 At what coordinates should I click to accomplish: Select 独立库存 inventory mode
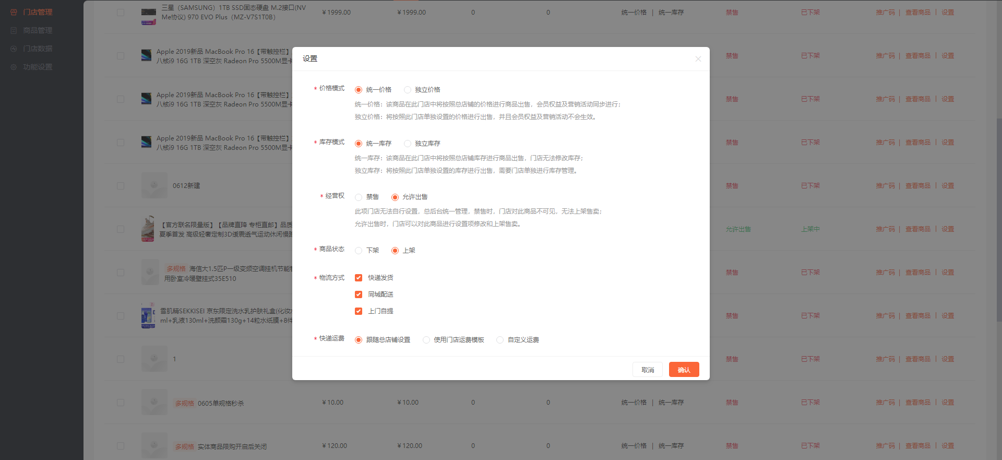tap(408, 144)
